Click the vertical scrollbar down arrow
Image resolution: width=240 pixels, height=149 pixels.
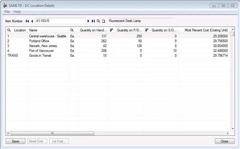tap(233, 129)
